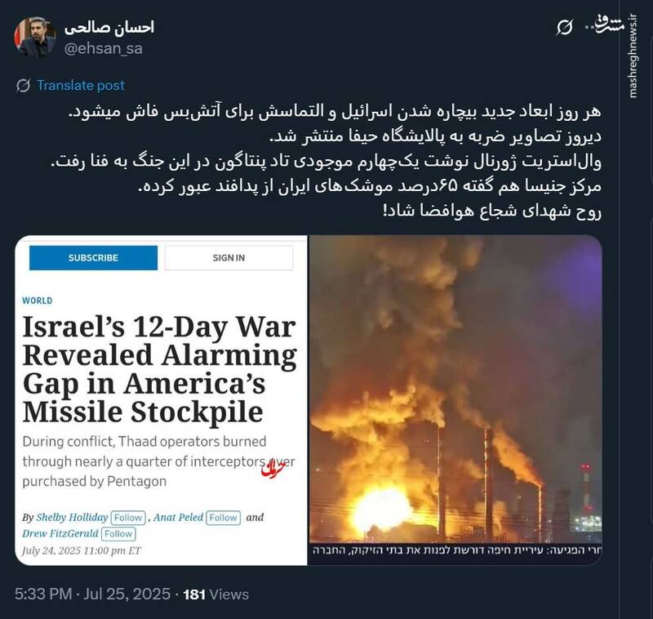The width and height of the screenshot is (653, 619).
Task: Open author Shelby Holliday's link
Action: click(72, 518)
